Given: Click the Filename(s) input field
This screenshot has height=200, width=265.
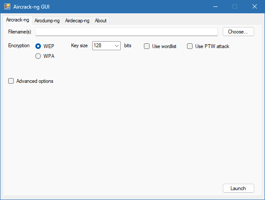Looking at the screenshot, I should click(127, 32).
